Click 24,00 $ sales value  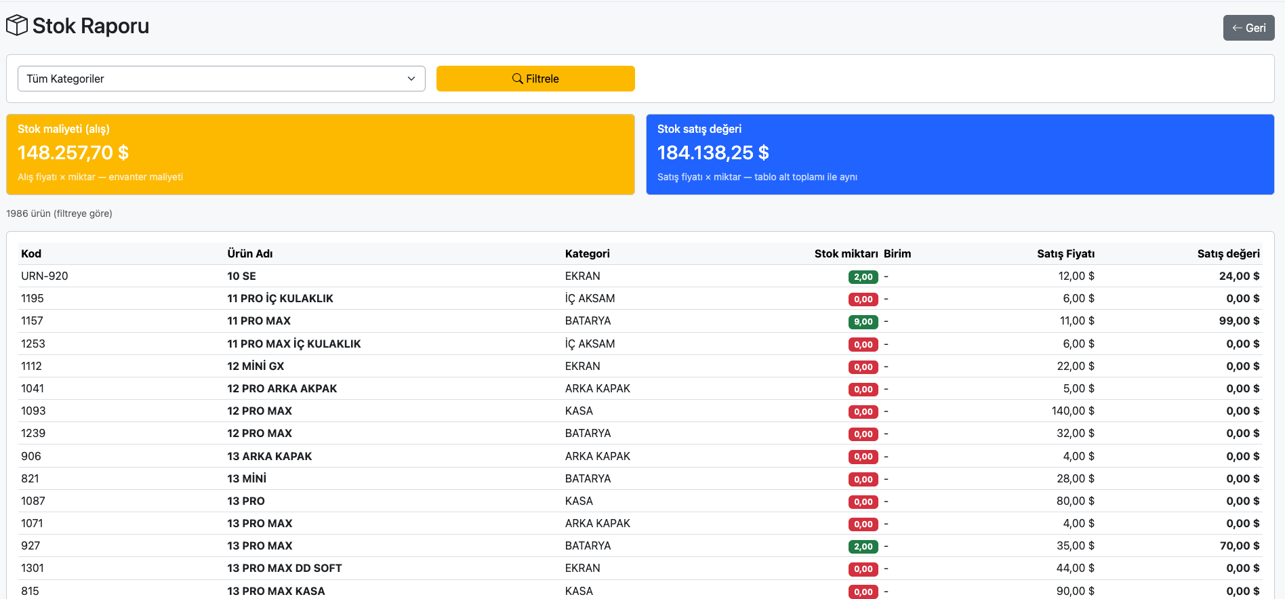click(1239, 276)
